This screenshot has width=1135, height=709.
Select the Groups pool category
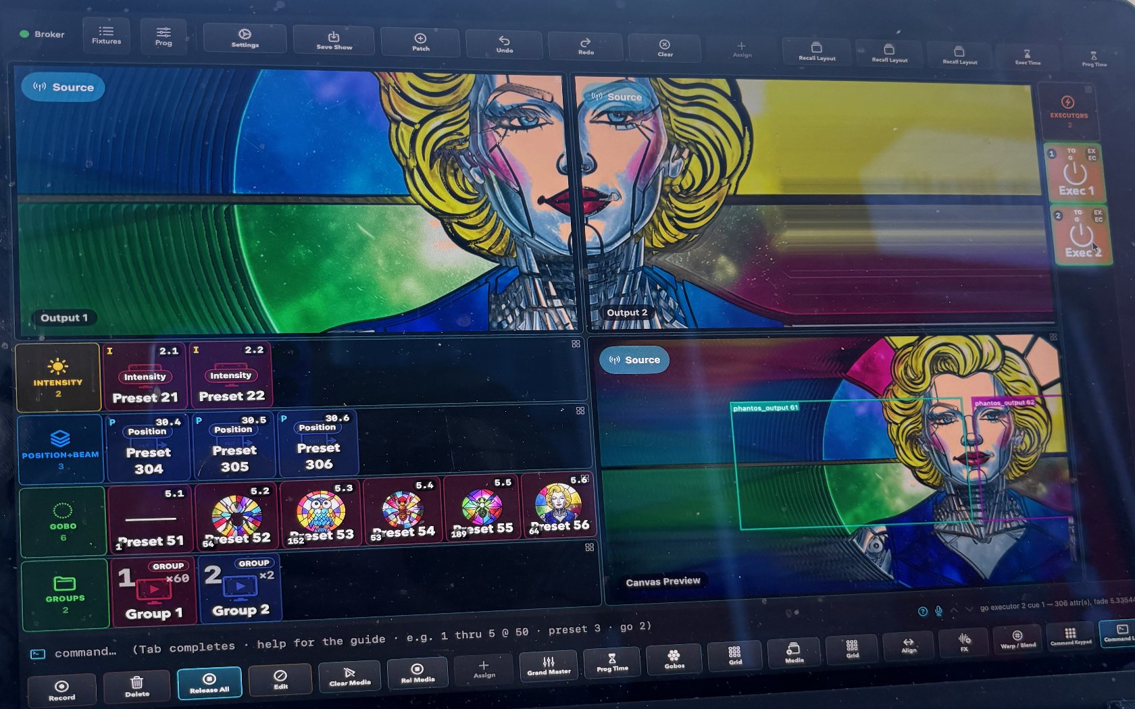[65, 594]
